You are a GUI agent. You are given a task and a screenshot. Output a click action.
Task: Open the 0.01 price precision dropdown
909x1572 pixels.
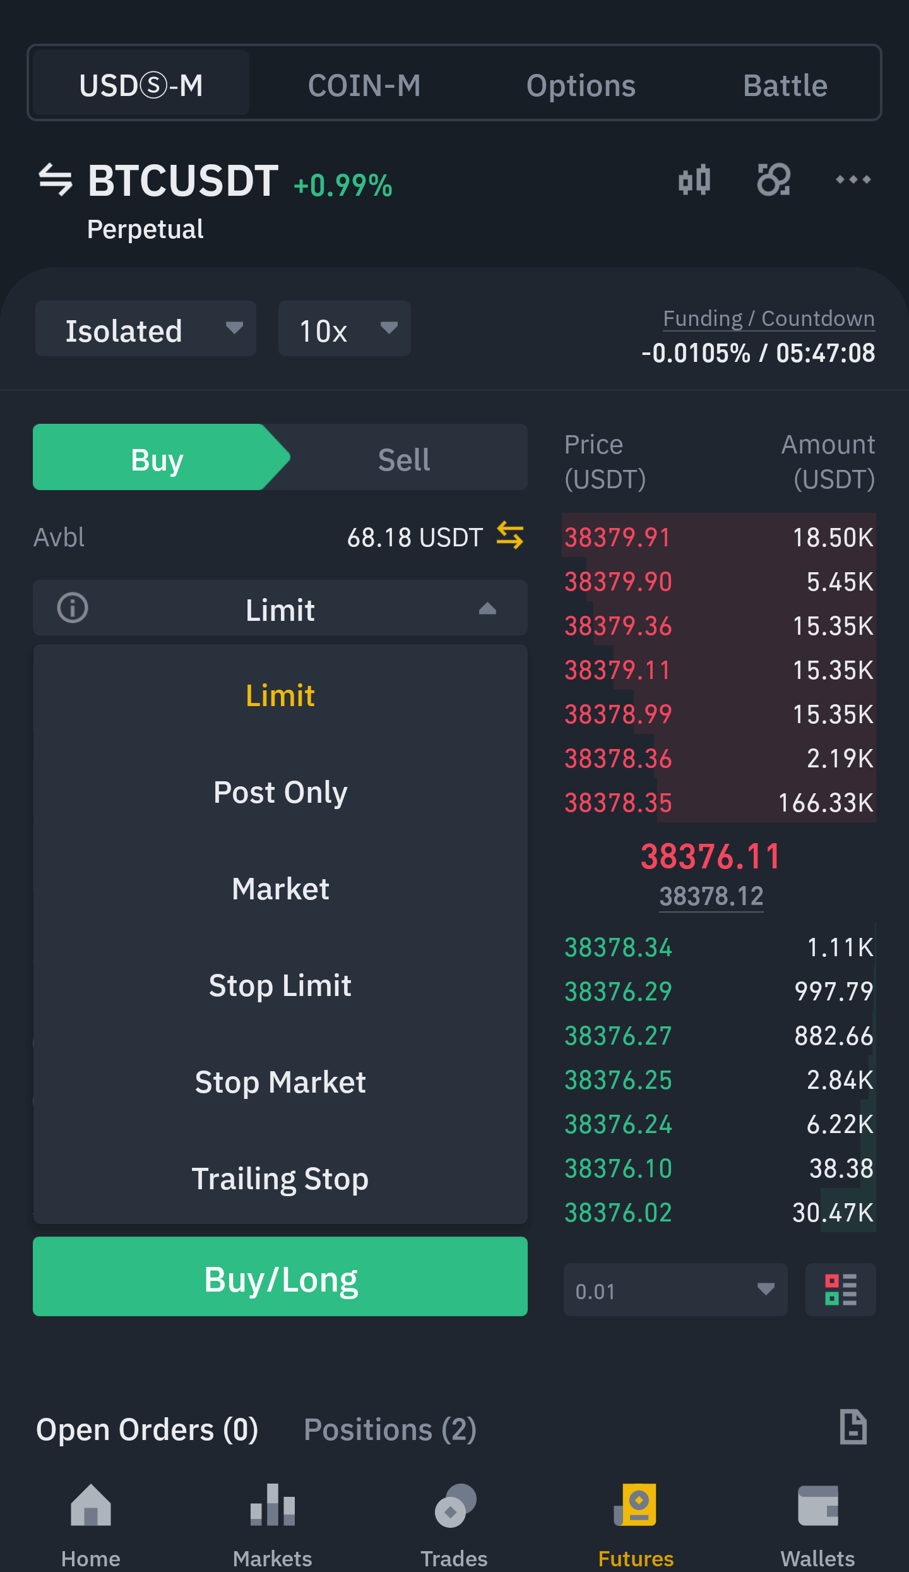675,1290
